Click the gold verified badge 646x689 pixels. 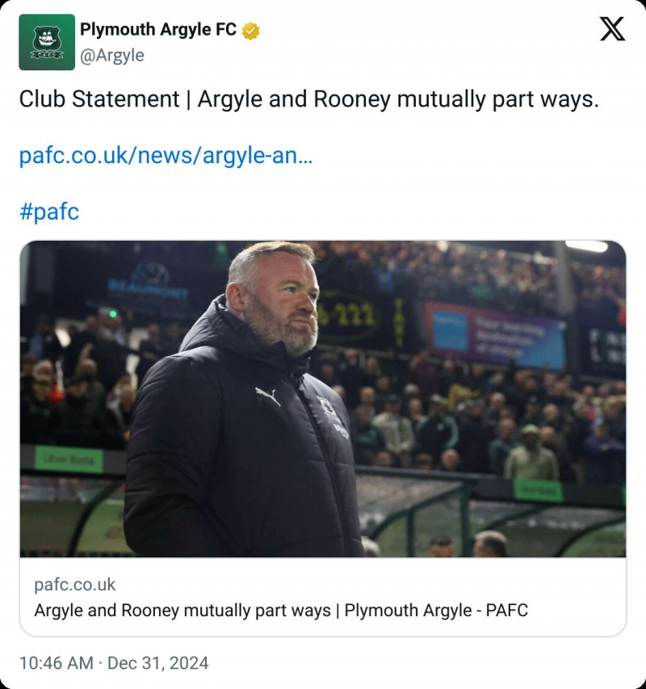click(x=251, y=31)
